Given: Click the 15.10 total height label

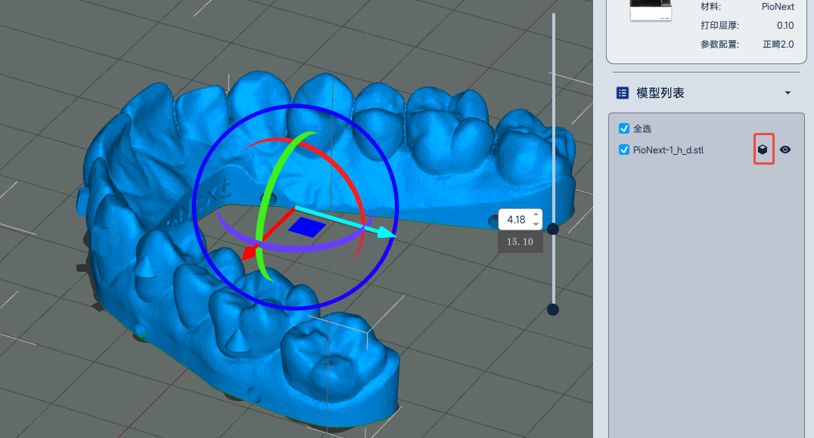Looking at the screenshot, I should pyautogui.click(x=520, y=242).
